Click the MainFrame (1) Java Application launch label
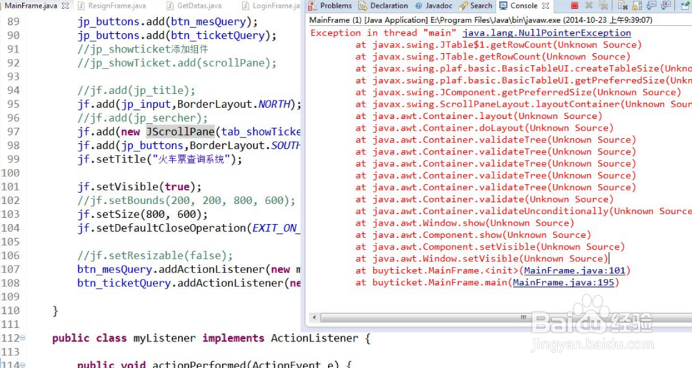The width and height of the screenshot is (692, 368). (481, 20)
